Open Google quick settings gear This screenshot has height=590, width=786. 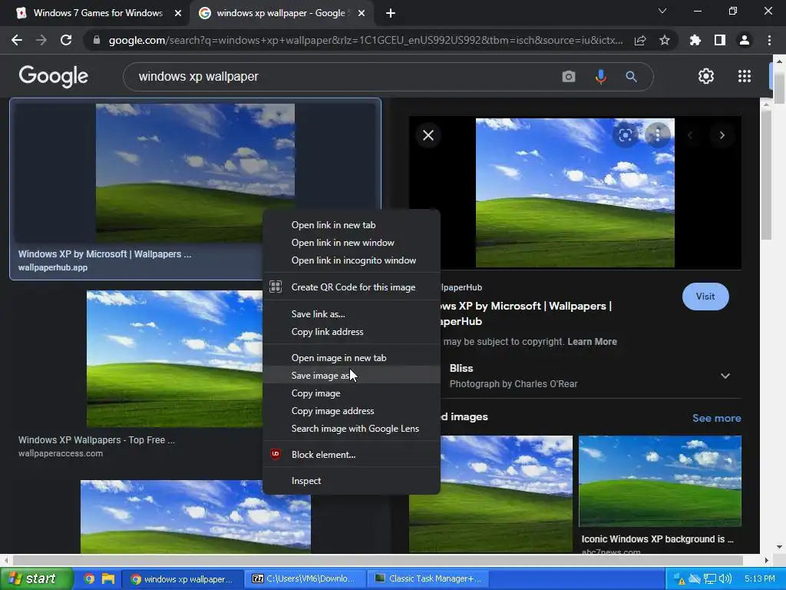coord(706,76)
